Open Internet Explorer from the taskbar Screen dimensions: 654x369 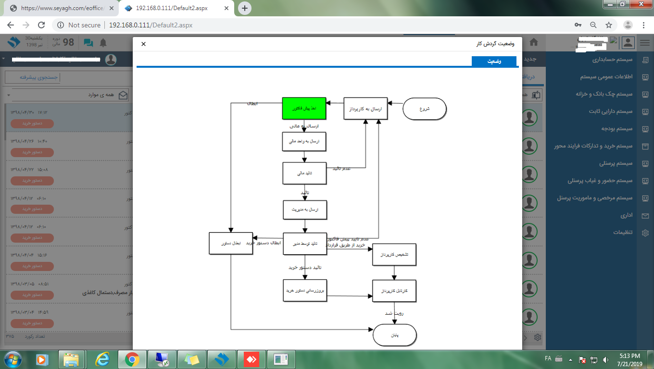(102, 359)
